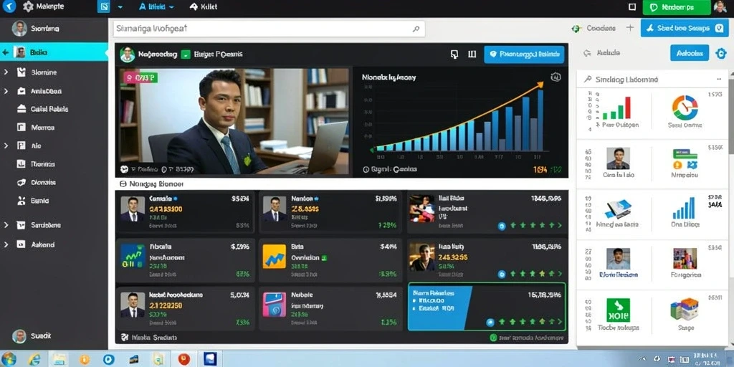Toggle the green circle check at the dark panel's bottom right

pyautogui.click(x=493, y=337)
